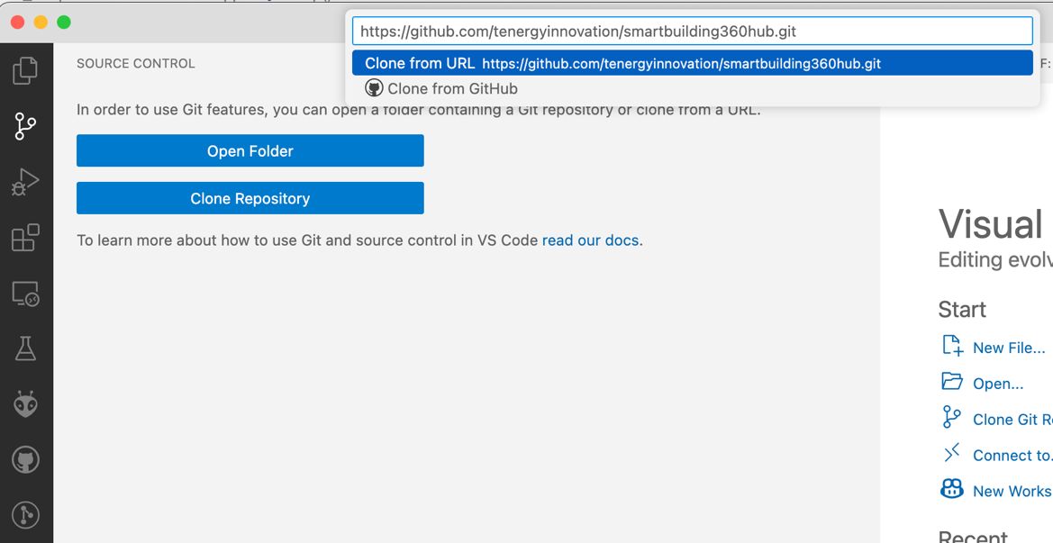Click the Open folder icon under Start
The width and height of the screenshot is (1053, 543).
coord(952,381)
